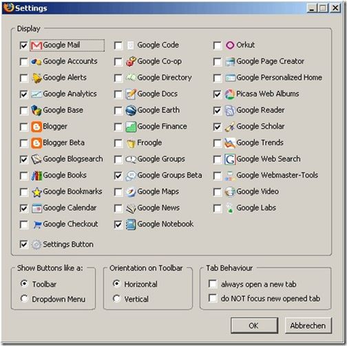Click the Froogle icon
Viewport: 347px width, 346px height.
[131, 144]
